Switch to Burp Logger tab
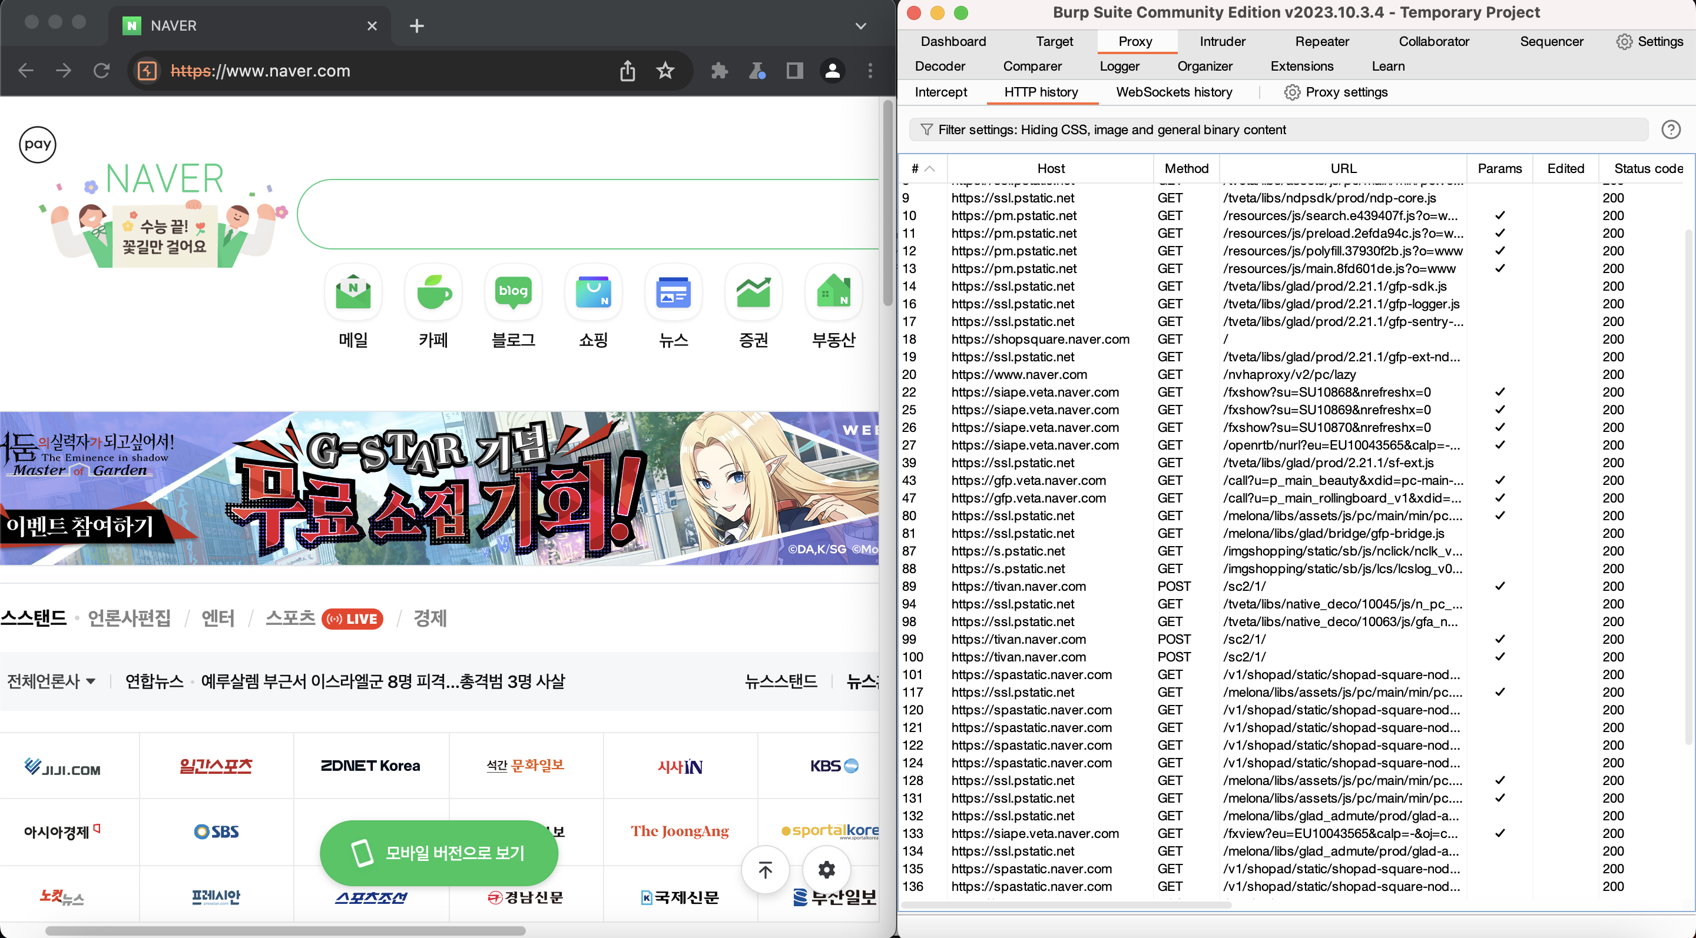 pos(1119,66)
